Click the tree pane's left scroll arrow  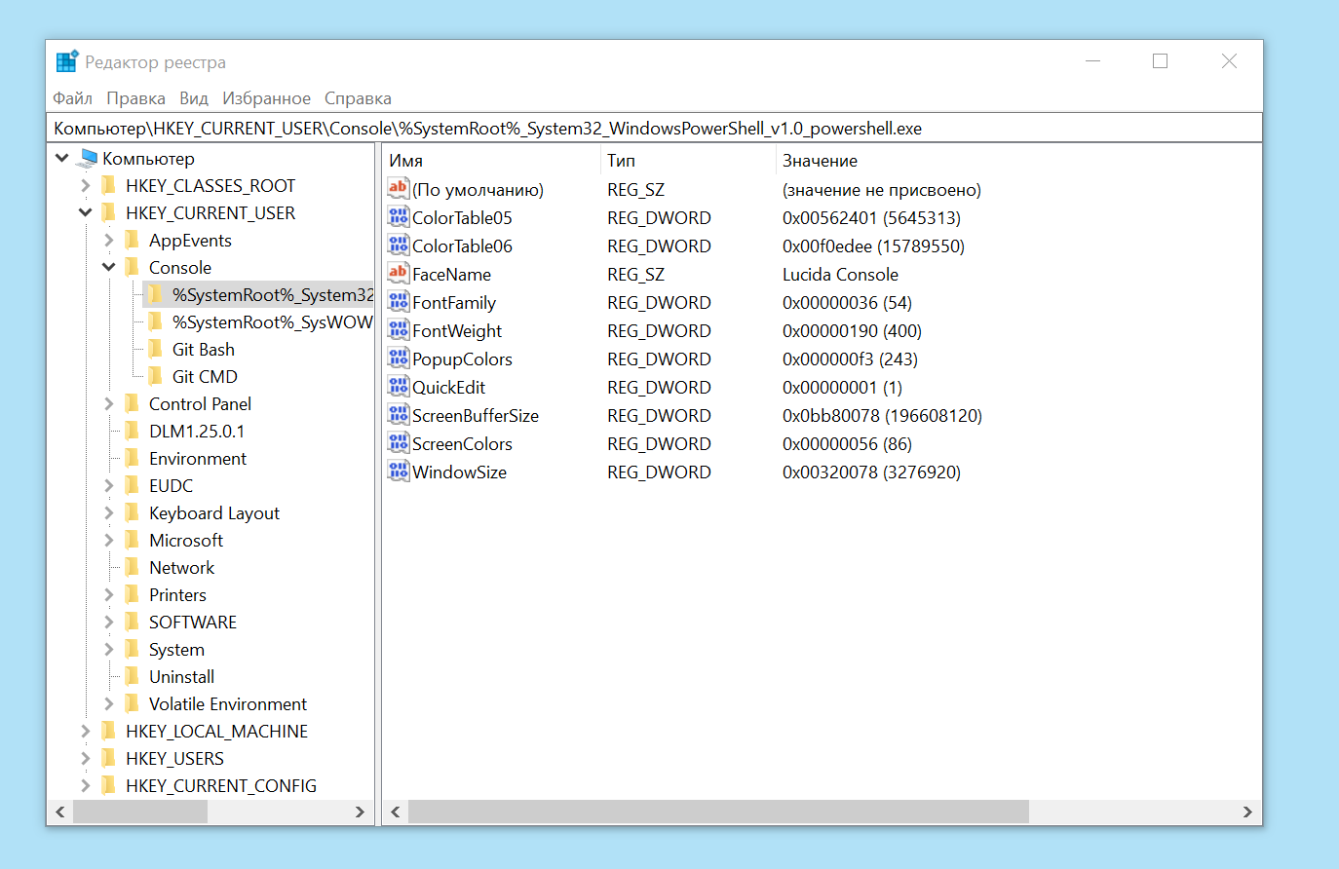[60, 812]
